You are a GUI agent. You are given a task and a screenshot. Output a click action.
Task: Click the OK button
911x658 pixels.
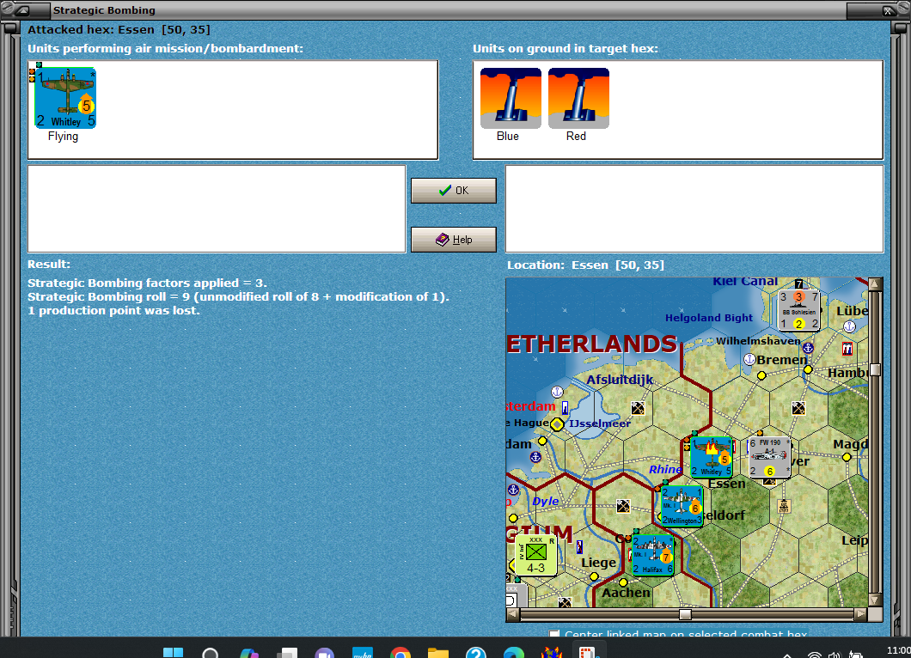click(454, 191)
